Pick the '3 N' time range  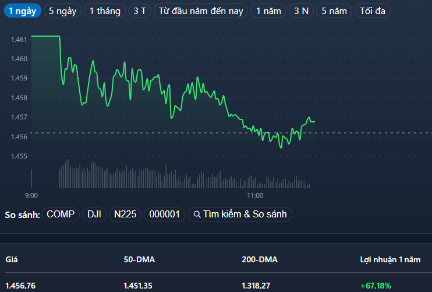pos(301,11)
